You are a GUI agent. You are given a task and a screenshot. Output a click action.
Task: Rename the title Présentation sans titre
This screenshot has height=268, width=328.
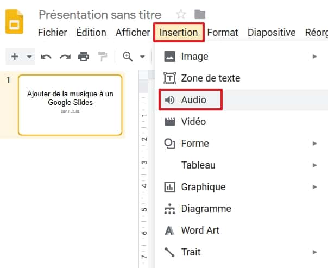[x=100, y=15]
